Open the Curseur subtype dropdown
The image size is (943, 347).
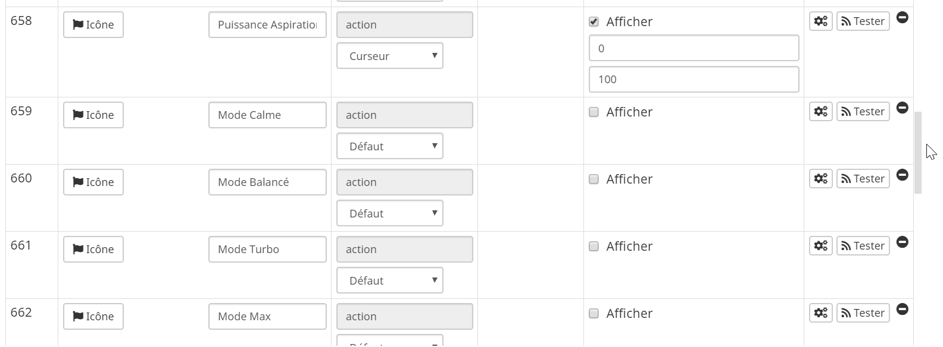point(389,56)
